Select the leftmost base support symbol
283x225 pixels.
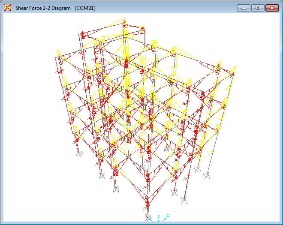[x=78, y=154]
